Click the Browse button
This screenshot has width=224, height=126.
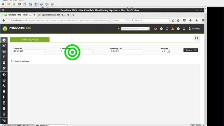pyautogui.click(x=191, y=50)
